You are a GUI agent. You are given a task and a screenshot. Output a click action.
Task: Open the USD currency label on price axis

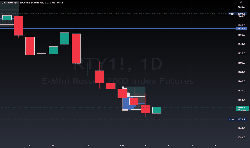240,2
